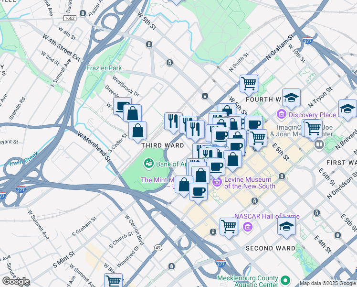This screenshot has width=357, height=287.
Task: Open transit stop icon right of Levine Museum
Action: point(282,177)
